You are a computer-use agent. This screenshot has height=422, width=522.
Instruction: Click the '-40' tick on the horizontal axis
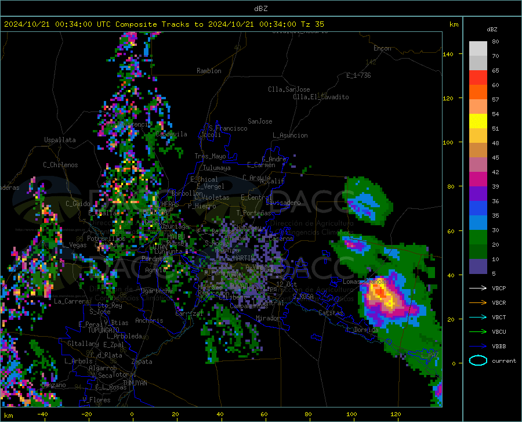[x=42, y=414]
